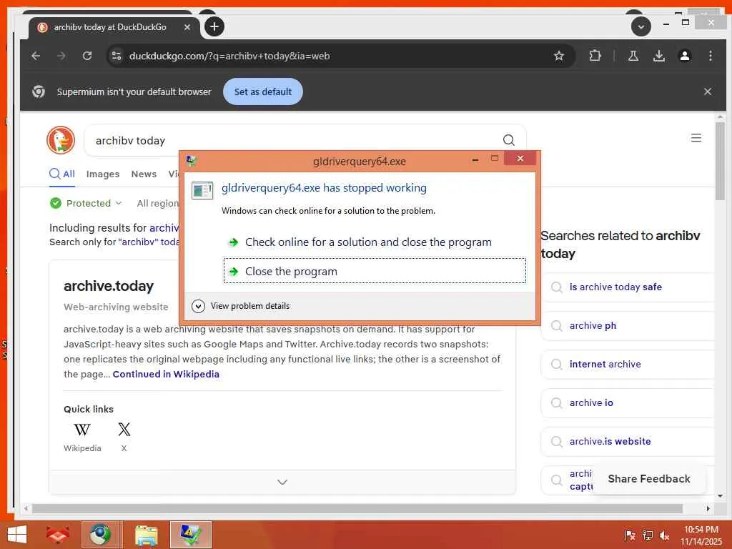Open the tab search dropdown

coord(641,26)
